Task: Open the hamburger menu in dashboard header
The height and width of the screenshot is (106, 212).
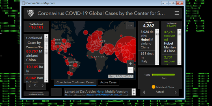Action: click(x=177, y=13)
